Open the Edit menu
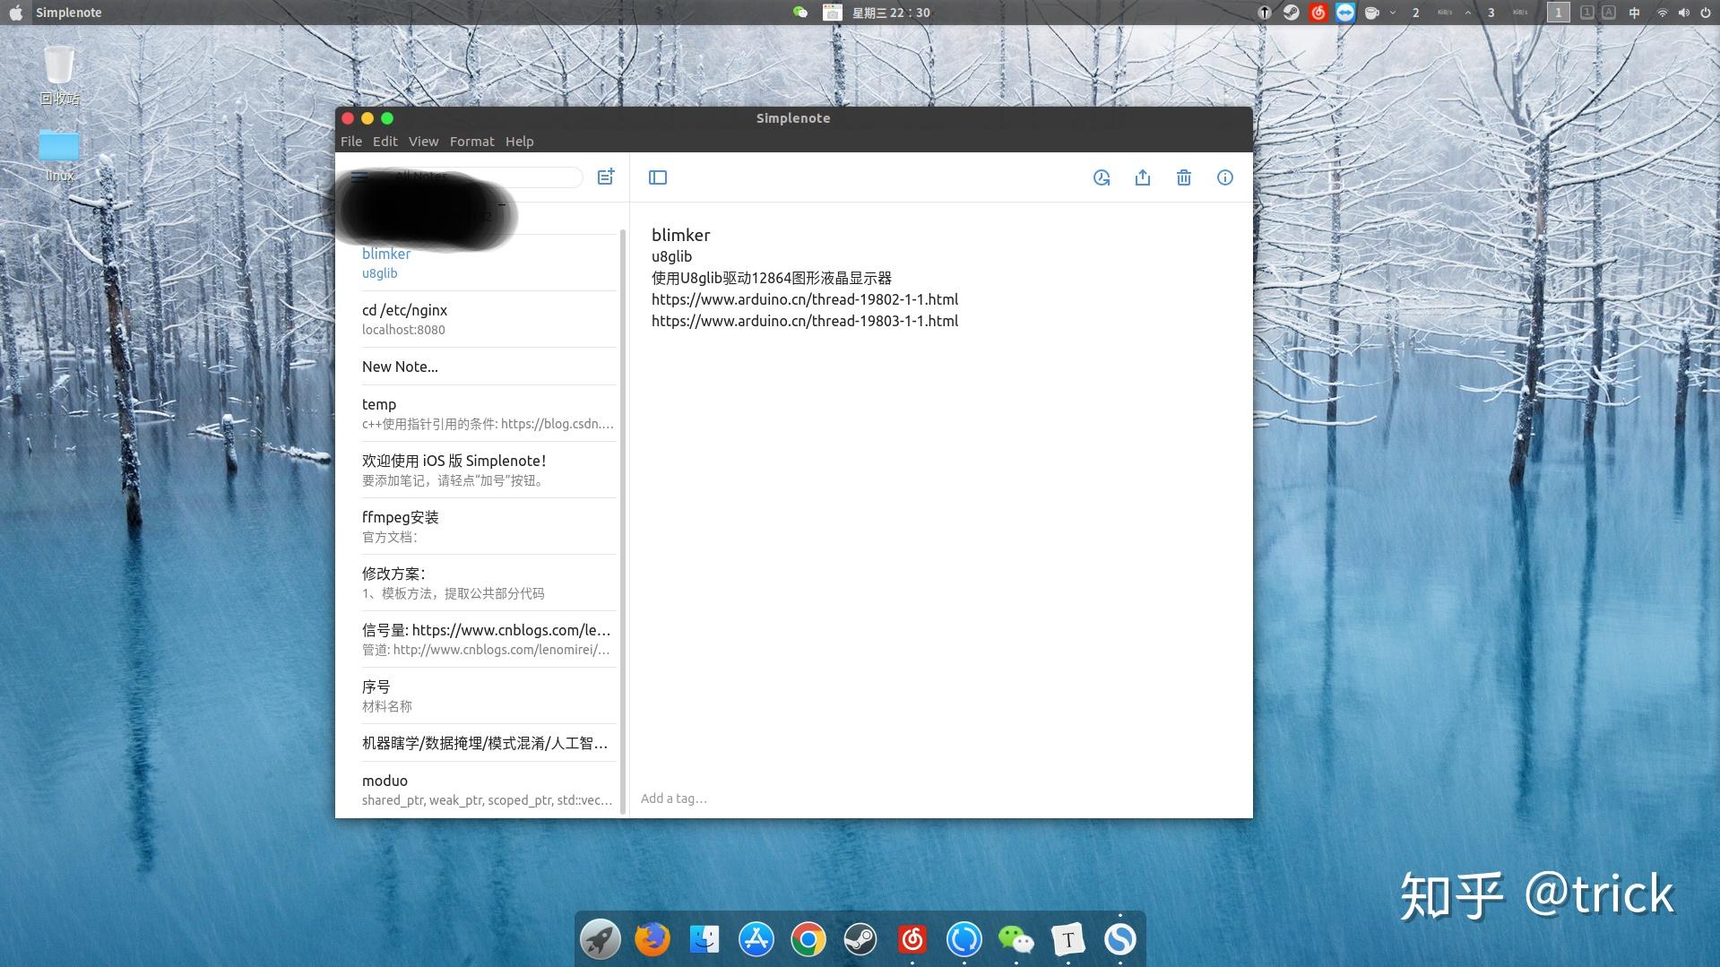 [x=385, y=141]
